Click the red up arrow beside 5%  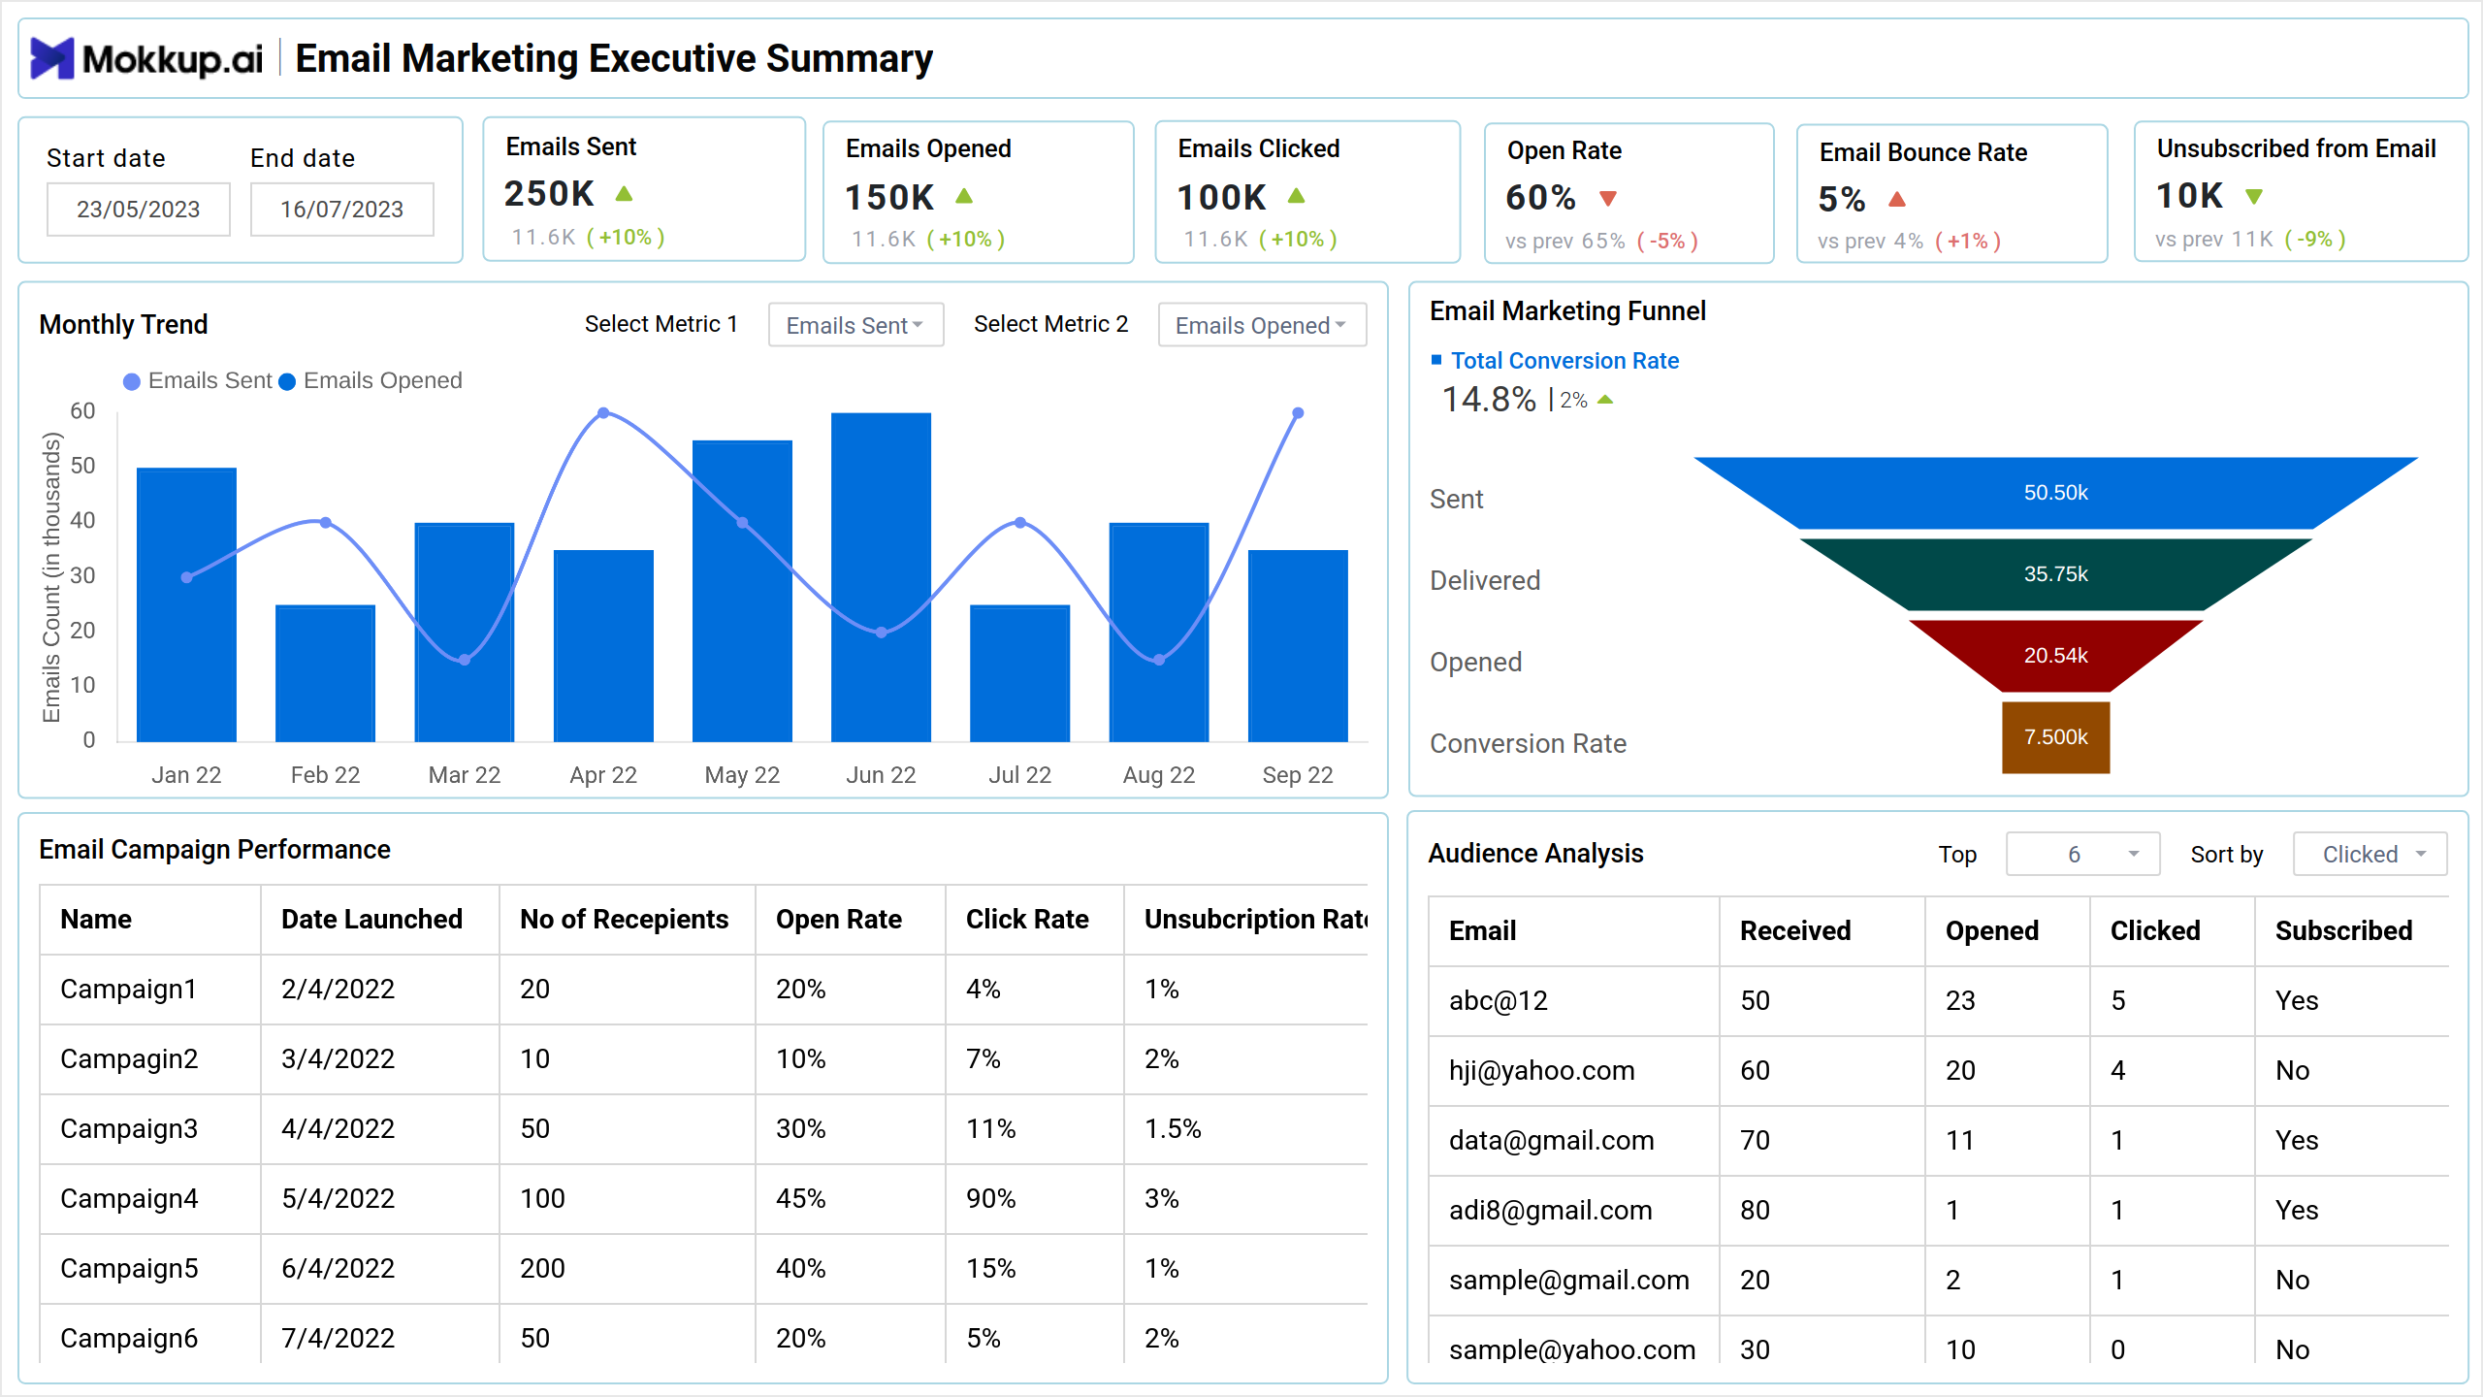[x=1897, y=200]
